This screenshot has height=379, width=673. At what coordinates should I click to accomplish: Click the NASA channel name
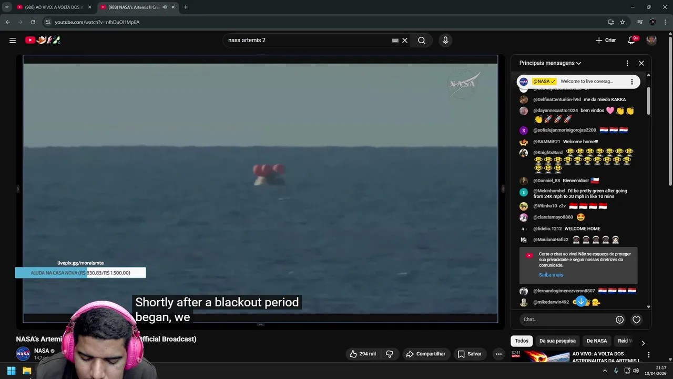coord(42,351)
